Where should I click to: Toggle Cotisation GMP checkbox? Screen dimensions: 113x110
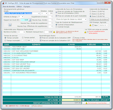(x=41, y=38)
